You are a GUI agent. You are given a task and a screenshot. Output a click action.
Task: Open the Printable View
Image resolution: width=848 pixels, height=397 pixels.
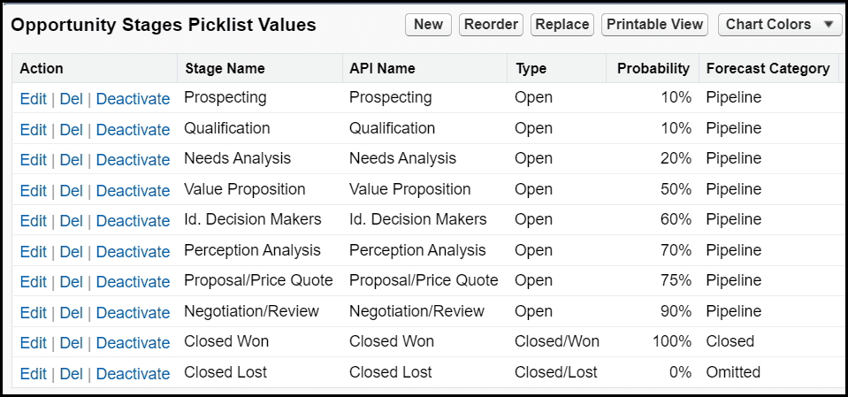click(654, 25)
